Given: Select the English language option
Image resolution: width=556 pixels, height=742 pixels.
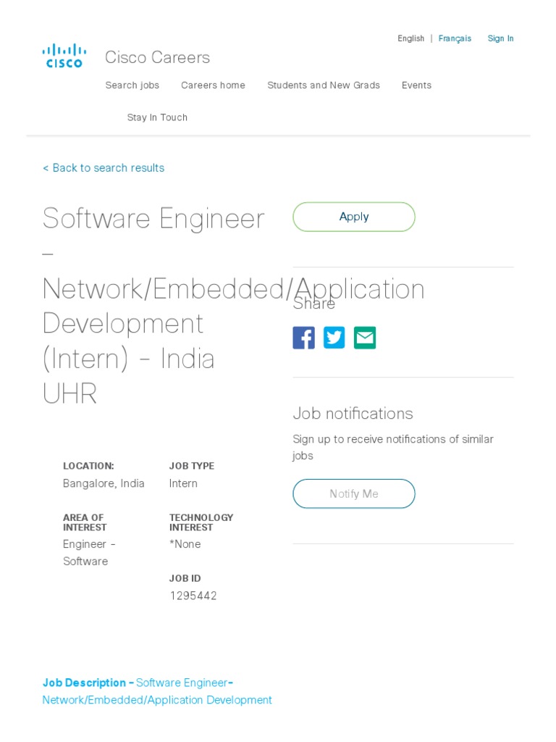Looking at the screenshot, I should (x=410, y=38).
